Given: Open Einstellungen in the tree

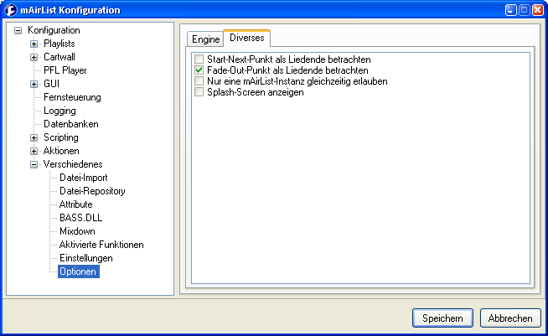Looking at the screenshot, I should [86, 258].
